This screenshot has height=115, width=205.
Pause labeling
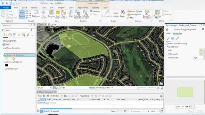(x=131, y=11)
